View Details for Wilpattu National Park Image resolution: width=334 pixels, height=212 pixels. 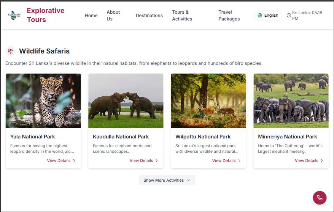tap(226, 160)
